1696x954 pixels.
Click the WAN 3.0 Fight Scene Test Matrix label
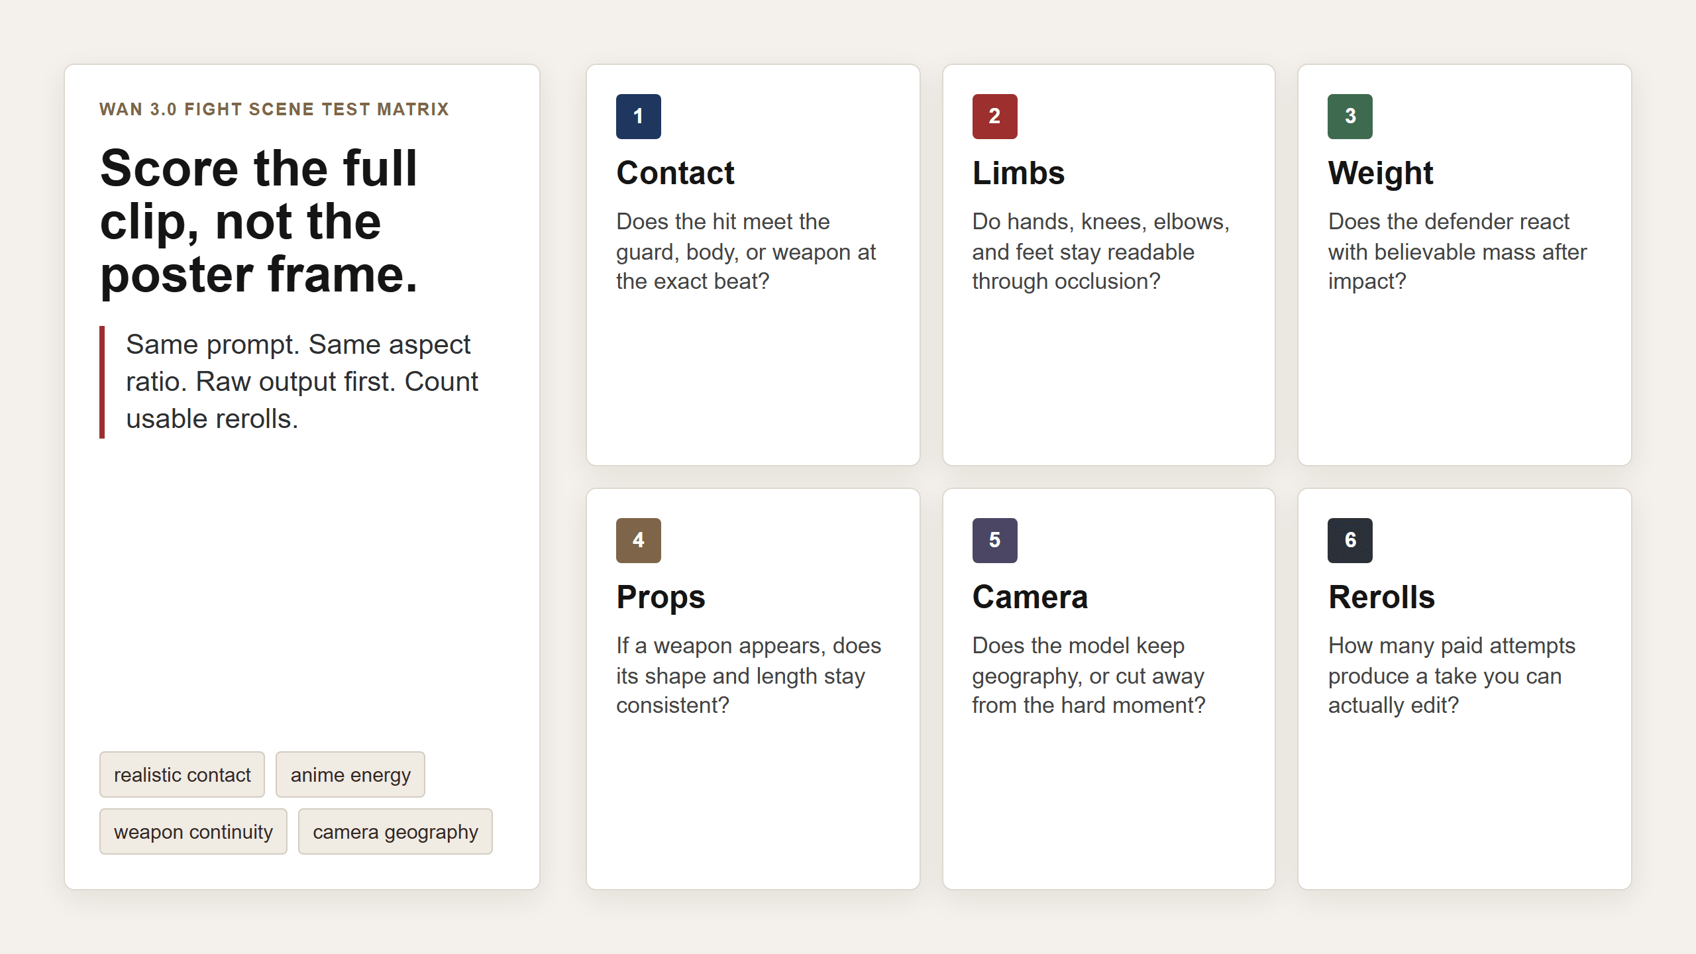click(274, 109)
